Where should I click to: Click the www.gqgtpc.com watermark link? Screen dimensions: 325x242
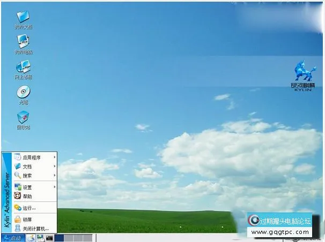279,232
